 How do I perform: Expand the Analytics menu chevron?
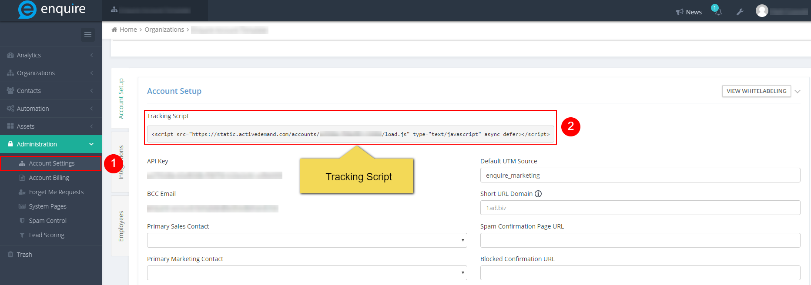(91, 55)
